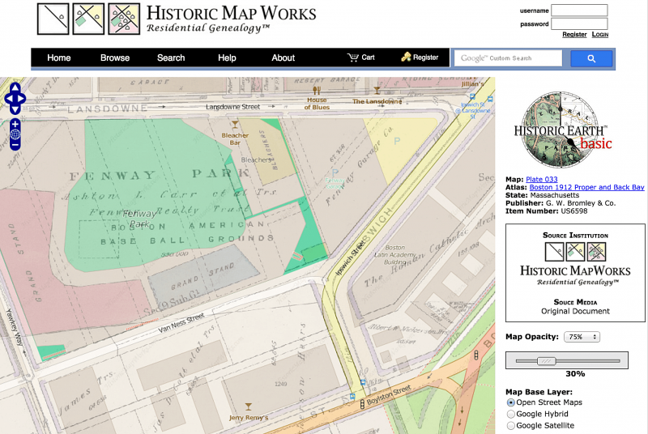Viewport: 648px width, 434px height.
Task: Select Open Street Maps base layer
Action: [511, 402]
